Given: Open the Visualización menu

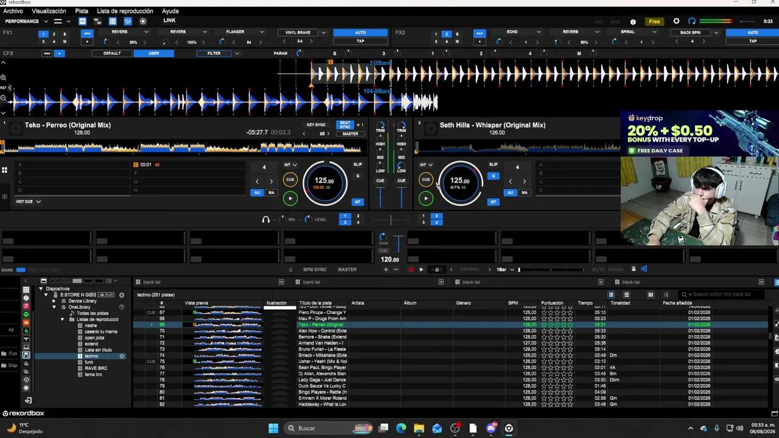Looking at the screenshot, I should (x=49, y=11).
